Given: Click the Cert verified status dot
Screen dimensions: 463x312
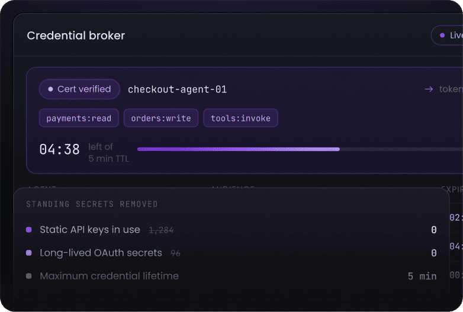Looking at the screenshot, I should point(50,89).
